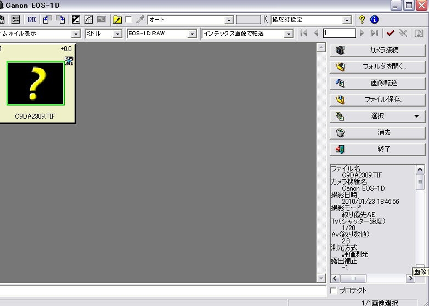Open the blue info icon
Viewport: 429px width, 306px height.
tap(374, 19)
